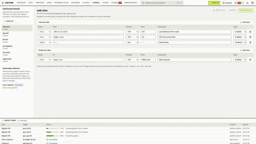Select the mgmt-jump ACL
The width and height of the screenshot is (256, 144).
click(17, 60)
